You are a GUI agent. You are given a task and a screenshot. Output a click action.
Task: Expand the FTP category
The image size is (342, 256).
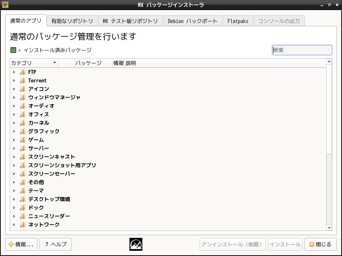tap(14, 72)
